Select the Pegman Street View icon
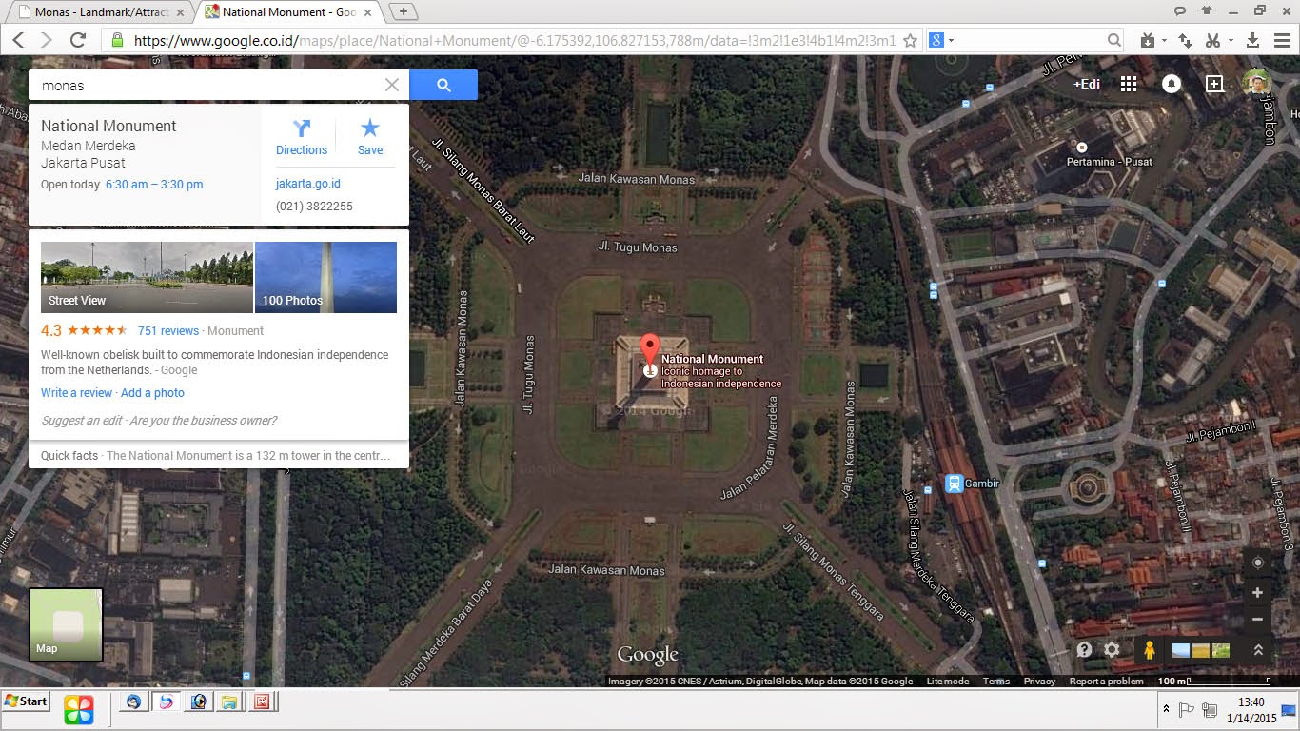Screen dimensions: 1300x731 coord(1150,650)
